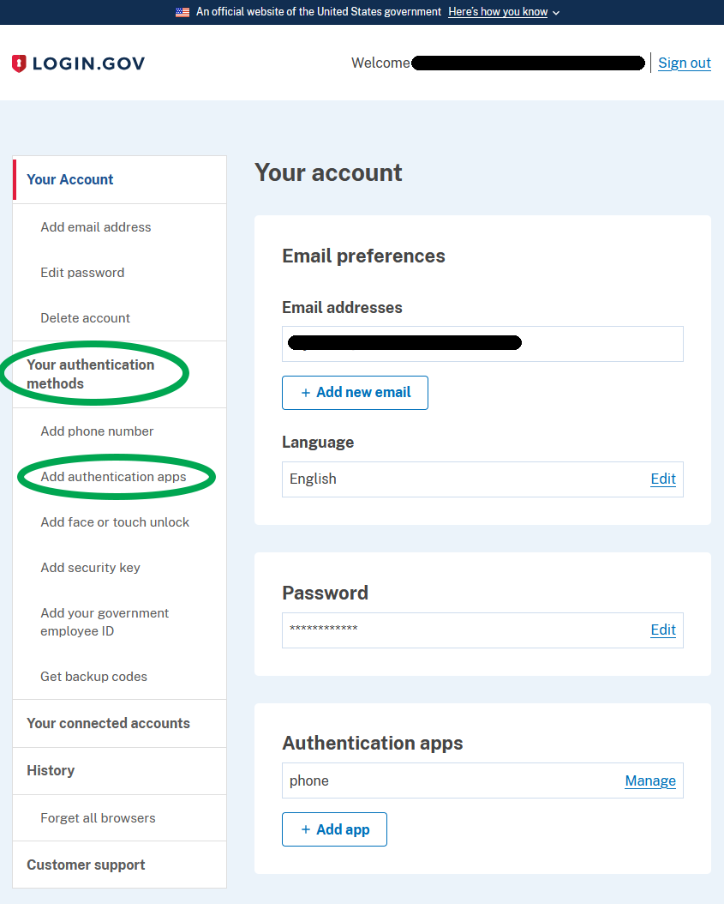Edit the account Password
The width and height of the screenshot is (724, 904).
pos(662,630)
